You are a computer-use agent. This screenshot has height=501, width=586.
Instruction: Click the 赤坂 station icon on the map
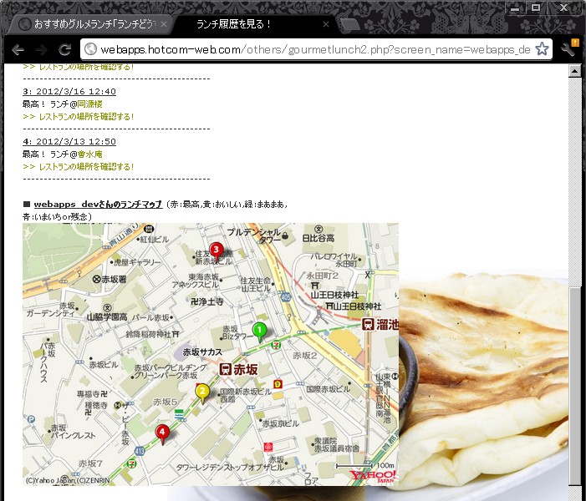click(x=226, y=367)
